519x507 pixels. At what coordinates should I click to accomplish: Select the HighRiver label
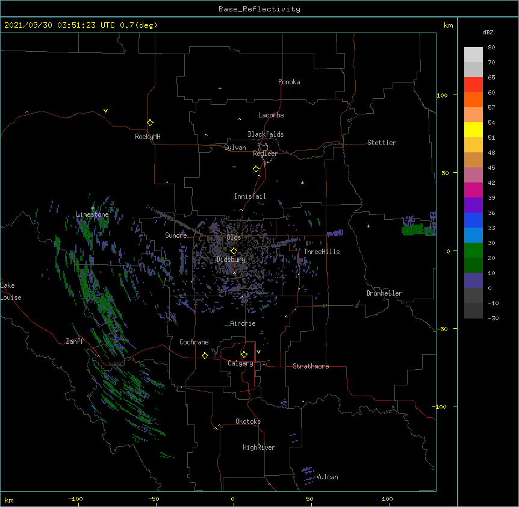pyautogui.click(x=259, y=447)
